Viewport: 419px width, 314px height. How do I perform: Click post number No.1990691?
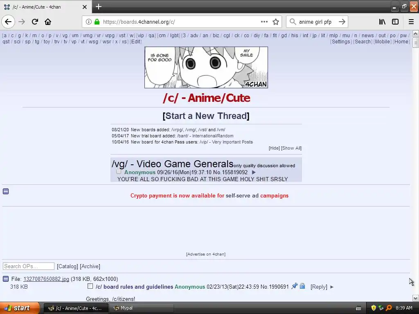pos(275,287)
